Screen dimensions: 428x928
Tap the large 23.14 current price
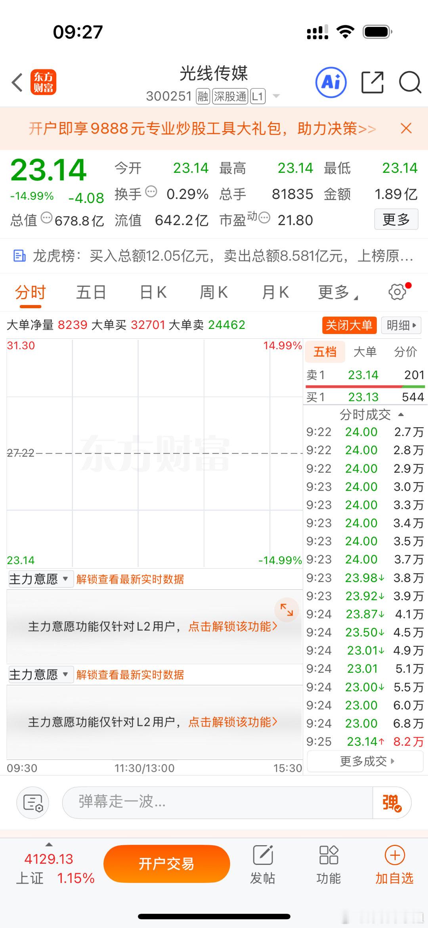48,170
